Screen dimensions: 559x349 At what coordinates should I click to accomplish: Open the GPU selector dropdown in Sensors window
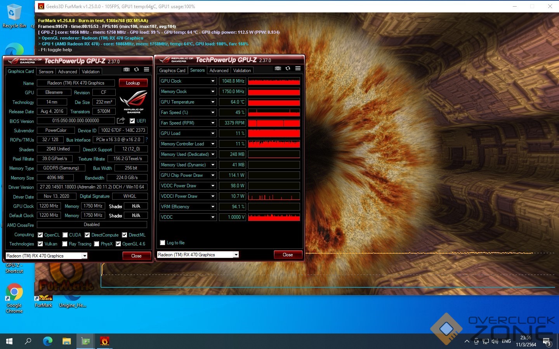236,255
